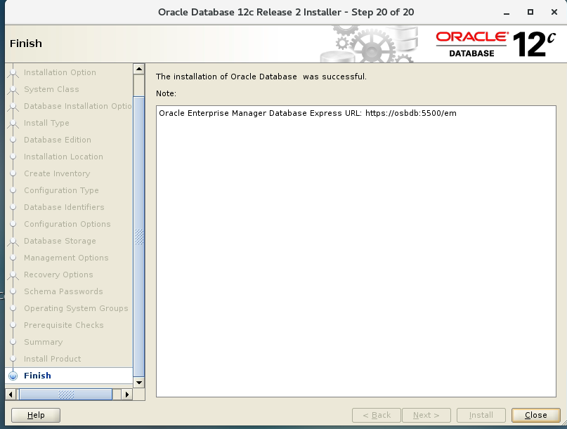Select the Install Product step
Screen dimensions: 567x429
pos(53,359)
